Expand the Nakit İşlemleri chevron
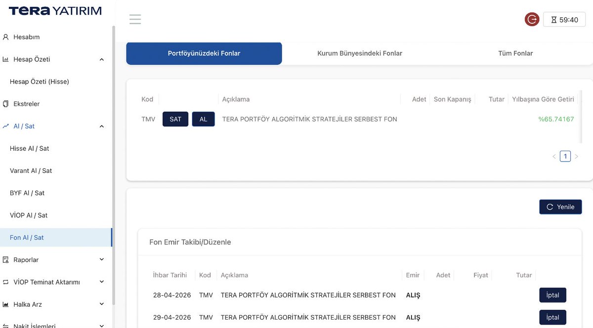The image size is (593, 328). coord(102,326)
